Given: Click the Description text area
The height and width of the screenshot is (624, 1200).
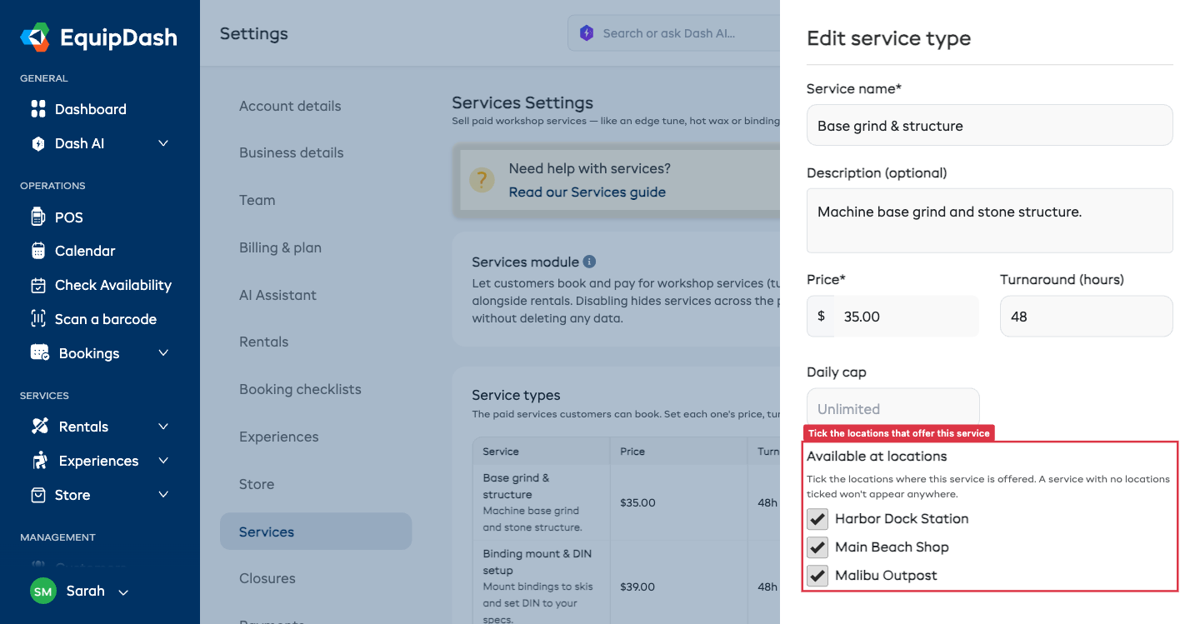Looking at the screenshot, I should click(x=989, y=220).
